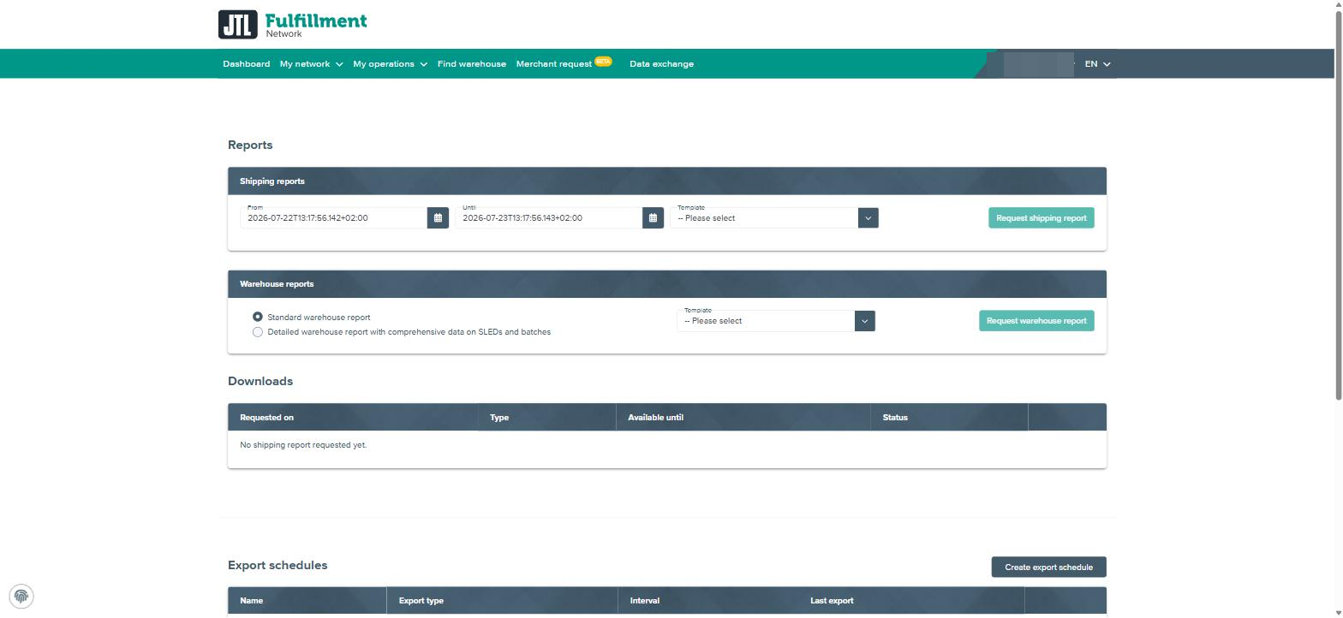Click the Export type column header
Image resolution: width=1343 pixels, height=618 pixels.
click(502, 601)
